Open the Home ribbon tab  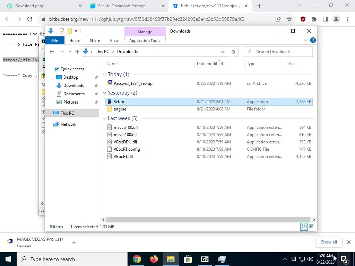tap(75, 41)
